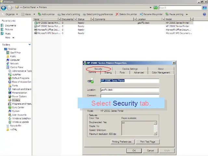Open Music favorite link

click(8, 33)
